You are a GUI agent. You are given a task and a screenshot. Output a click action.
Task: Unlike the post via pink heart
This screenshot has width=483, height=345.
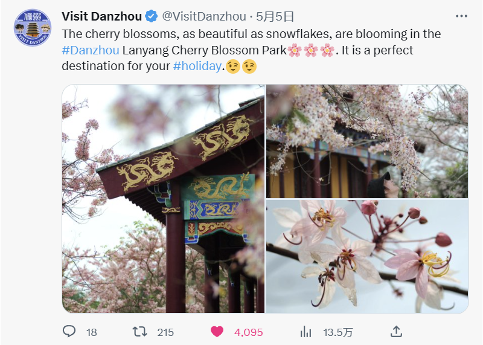pyautogui.click(x=217, y=332)
